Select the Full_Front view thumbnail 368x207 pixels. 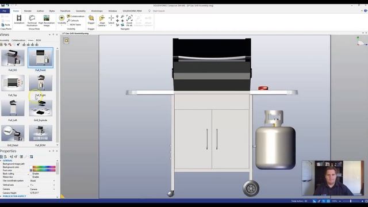[41, 57]
